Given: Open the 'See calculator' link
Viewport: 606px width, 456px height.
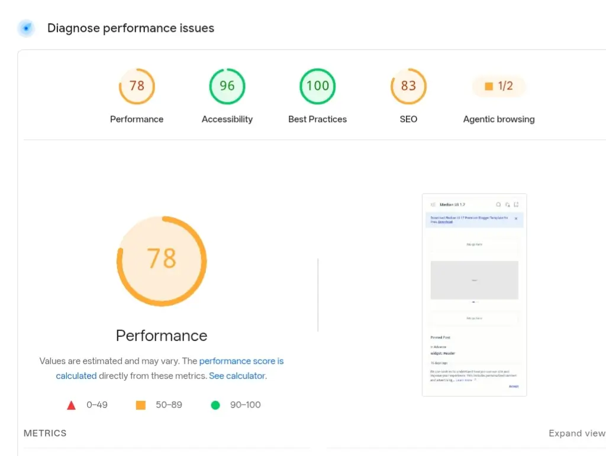Looking at the screenshot, I should coord(237,376).
